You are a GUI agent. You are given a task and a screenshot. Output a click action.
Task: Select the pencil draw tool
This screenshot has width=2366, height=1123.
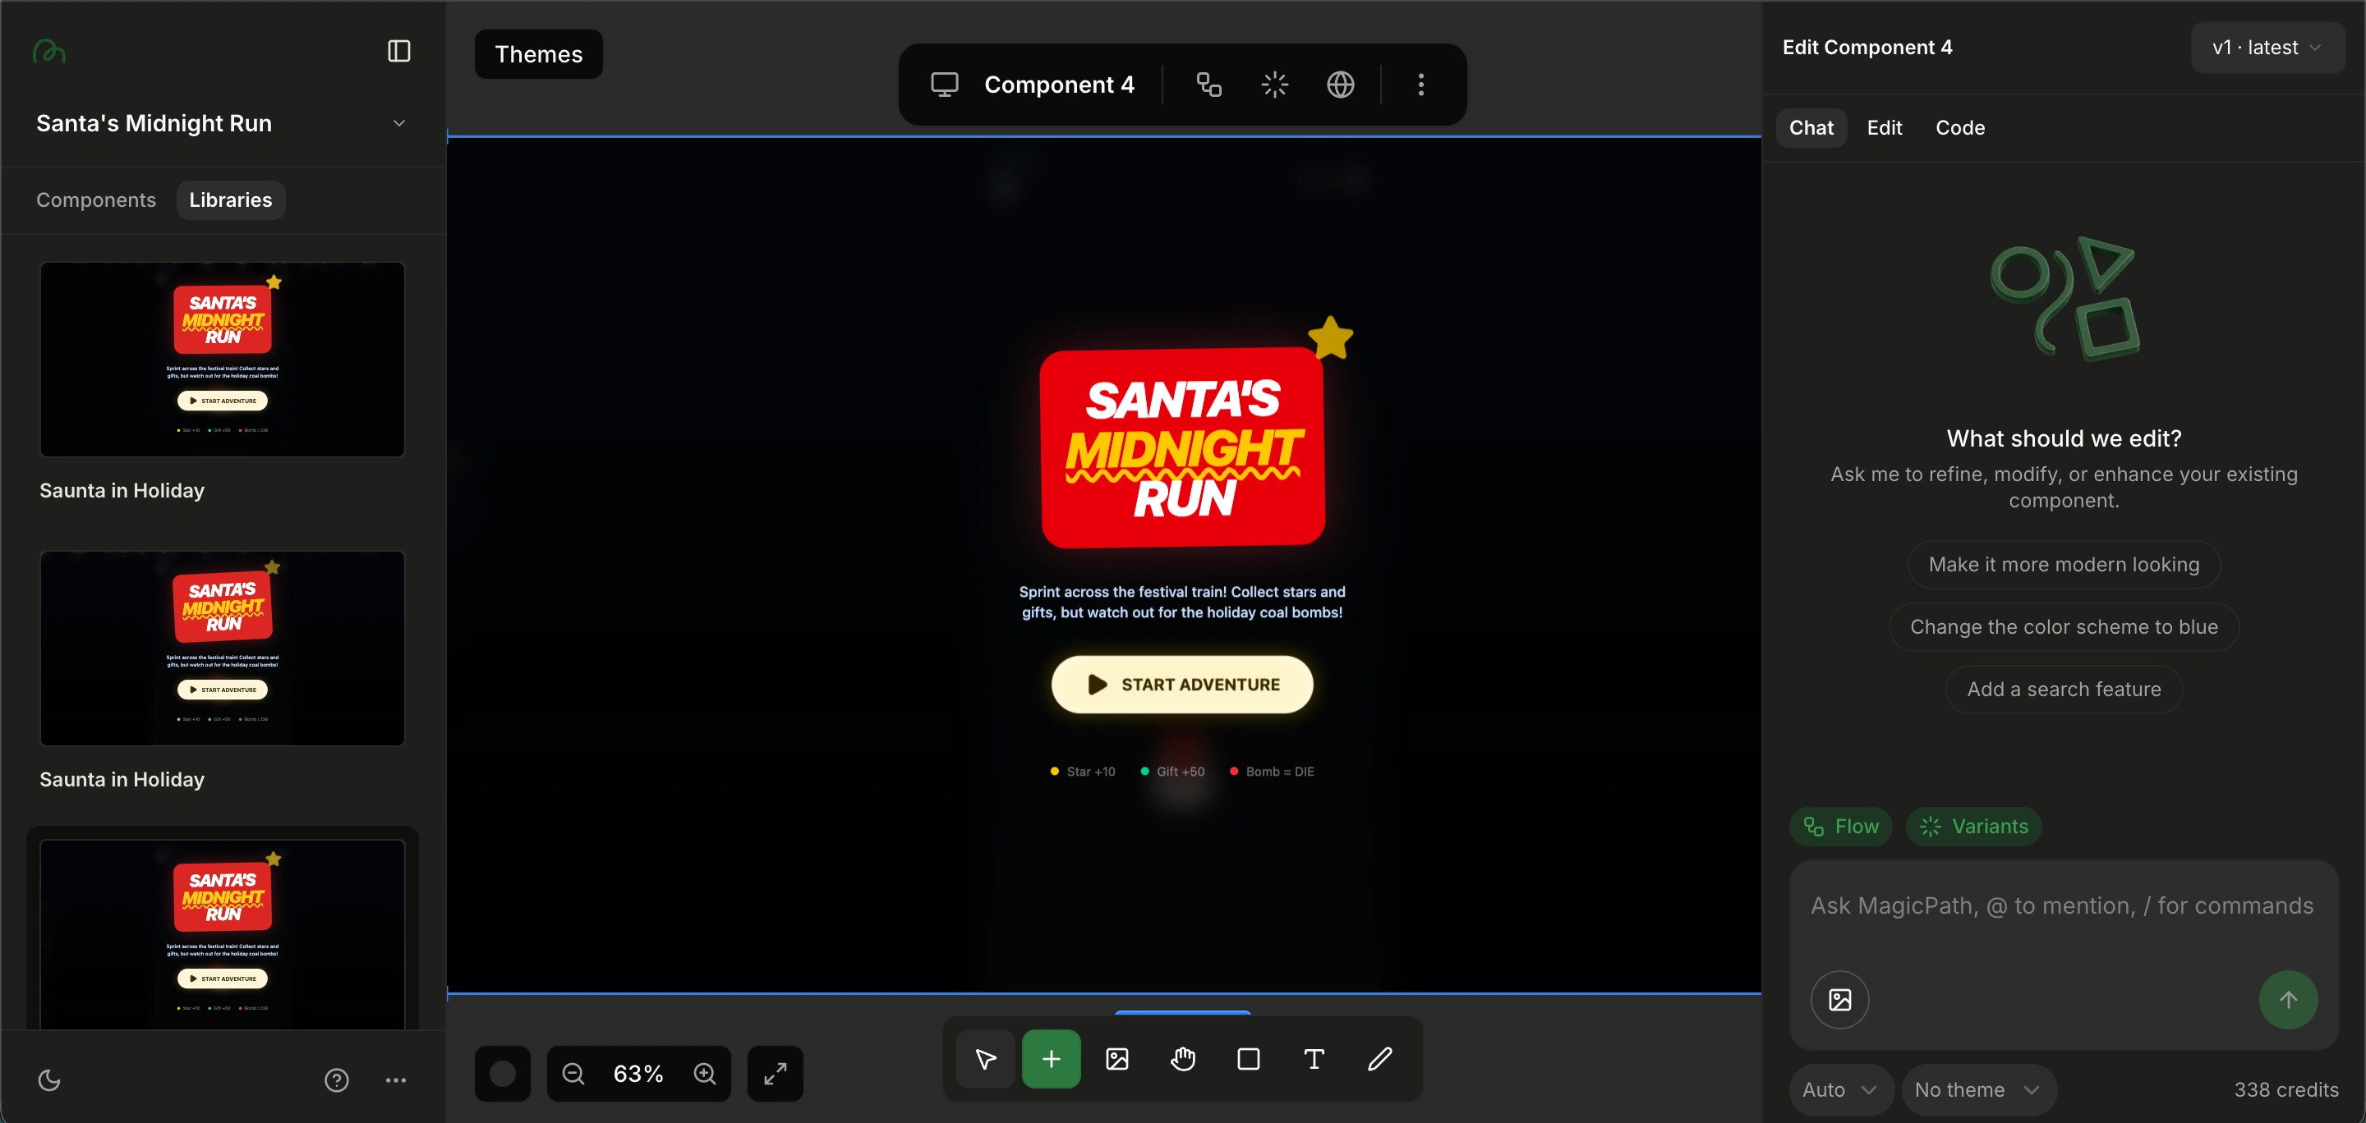coord(1379,1059)
